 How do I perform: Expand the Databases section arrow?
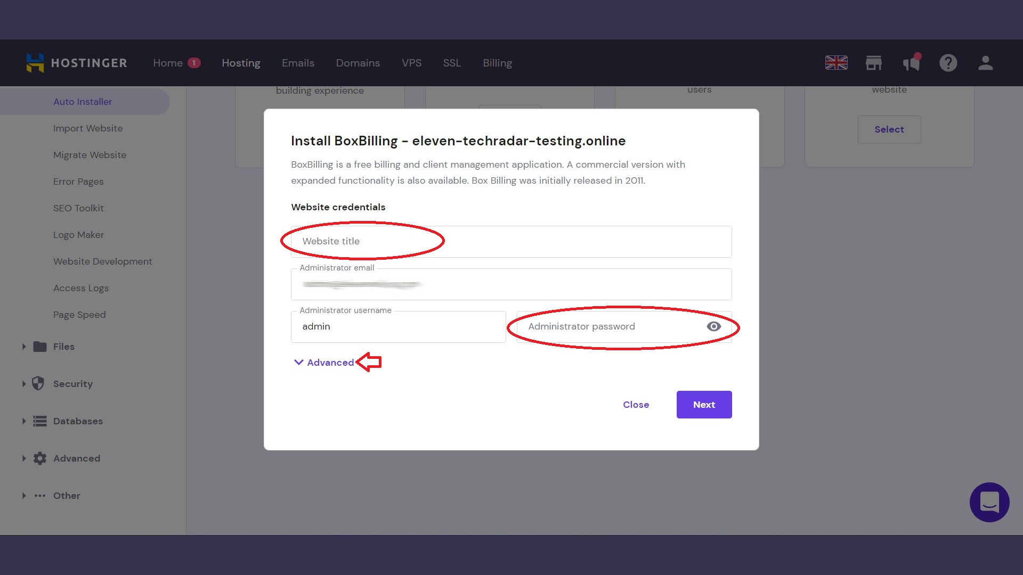click(24, 421)
